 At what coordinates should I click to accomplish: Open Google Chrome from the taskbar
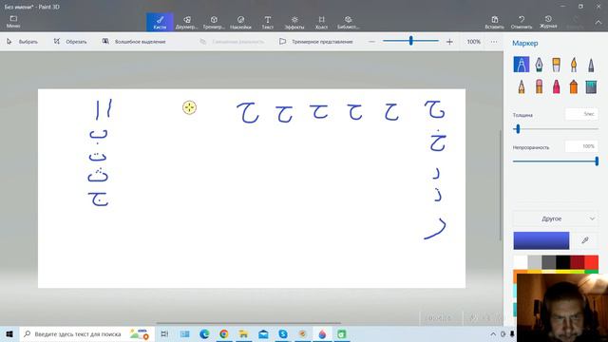tap(224, 333)
